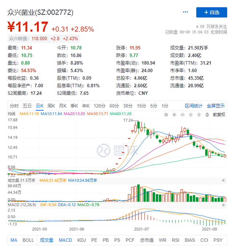Open the 区间统计 range statistics link
The image size is (233, 248).
(194, 106)
